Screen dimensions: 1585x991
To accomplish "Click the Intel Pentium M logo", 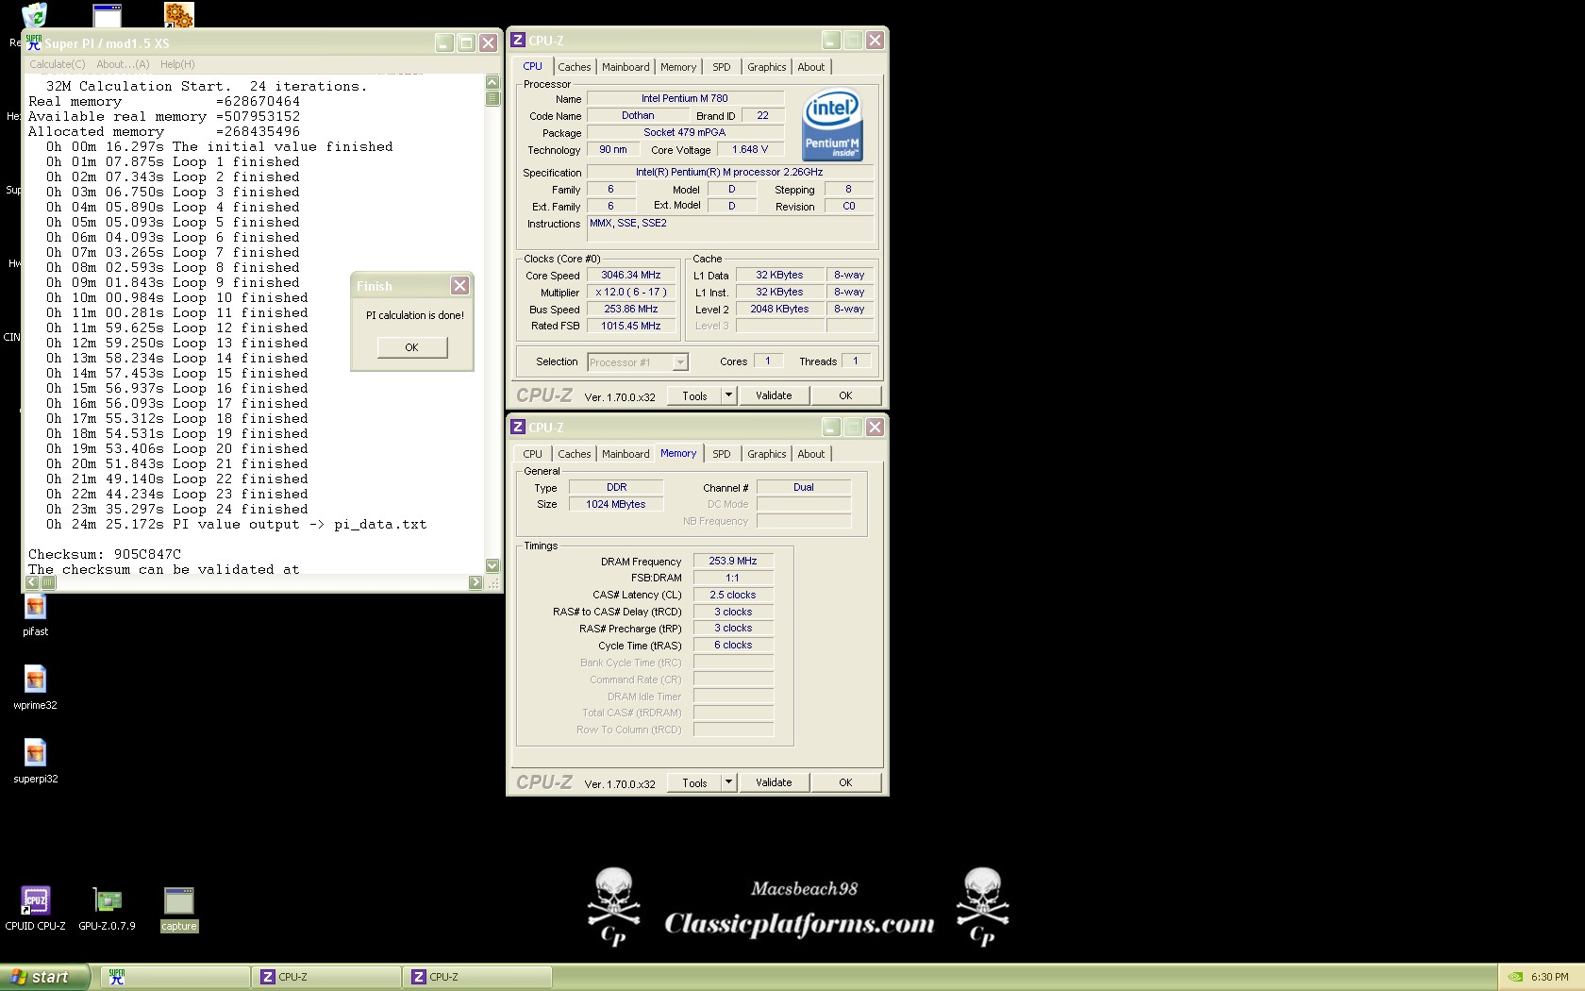I will coord(832,125).
